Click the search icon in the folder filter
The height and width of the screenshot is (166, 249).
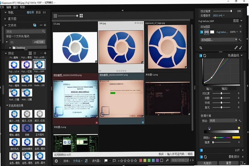tap(44, 31)
